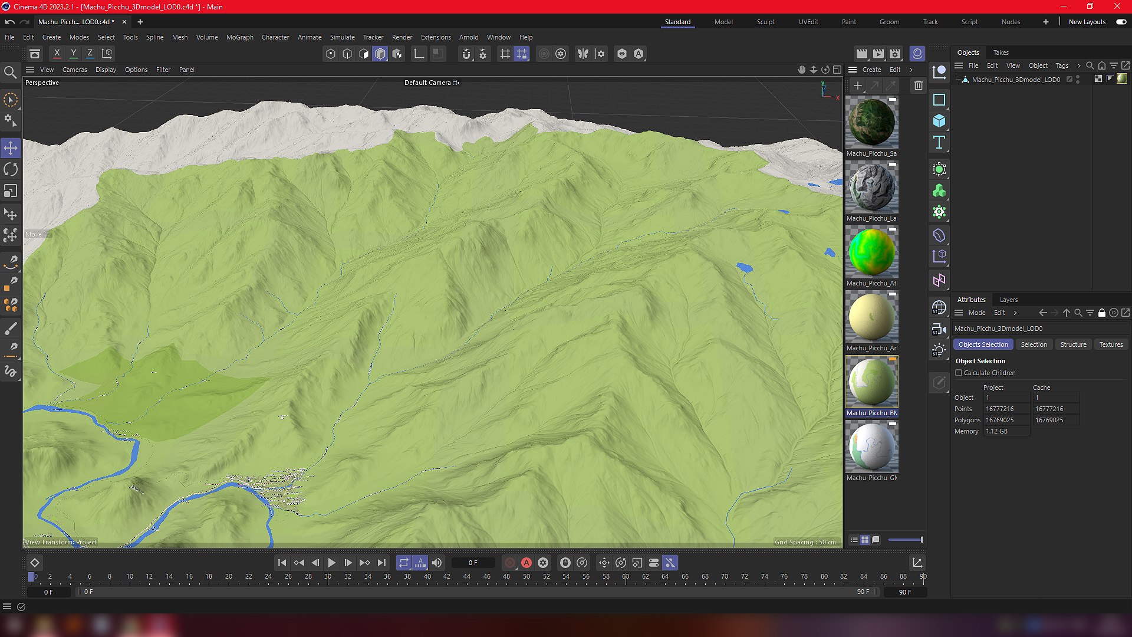1132x637 pixels.
Task: Click the Selection button in Attributes
Action: point(1034,344)
